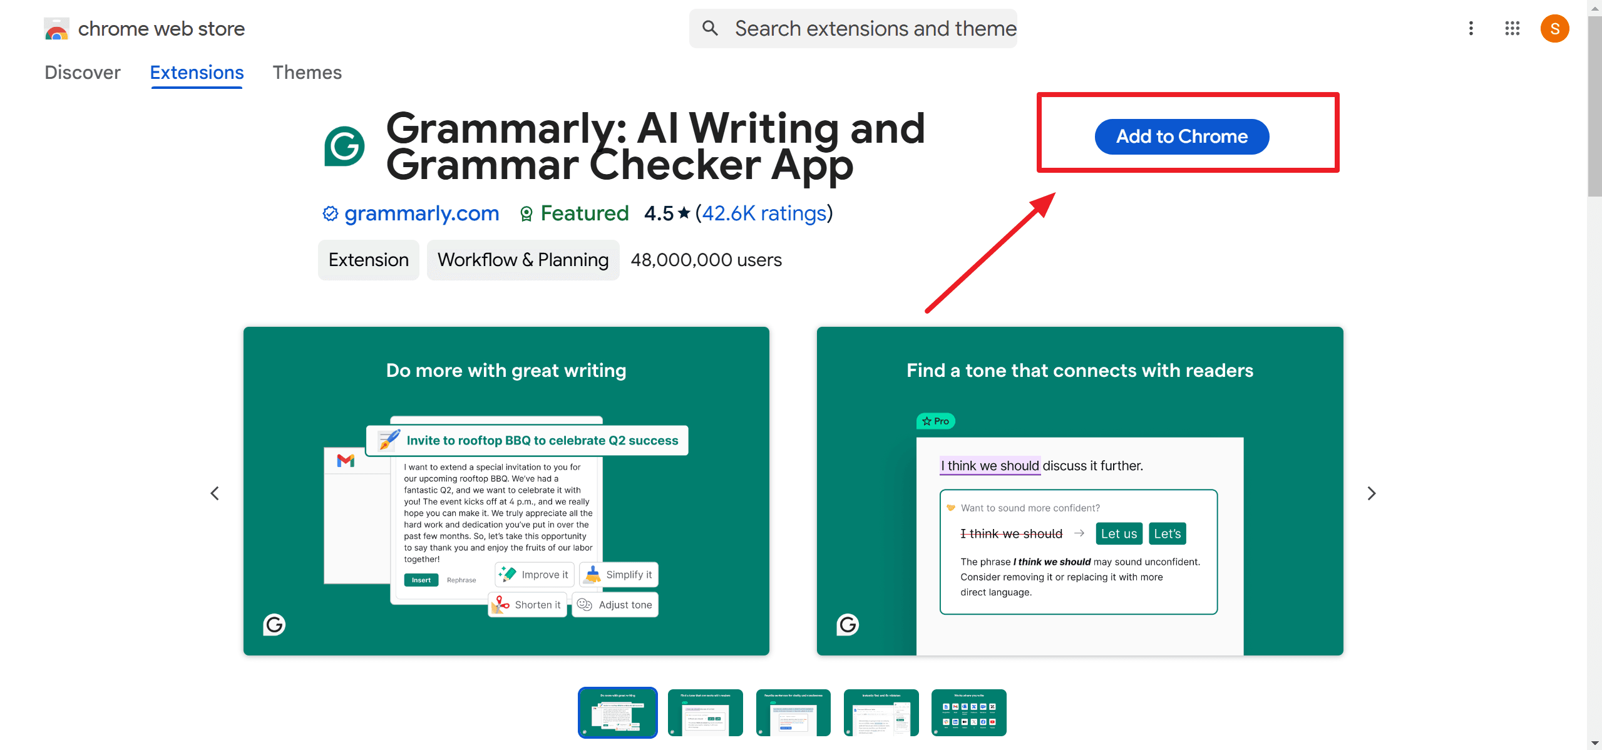Open the three-dot more options menu

coord(1471,28)
